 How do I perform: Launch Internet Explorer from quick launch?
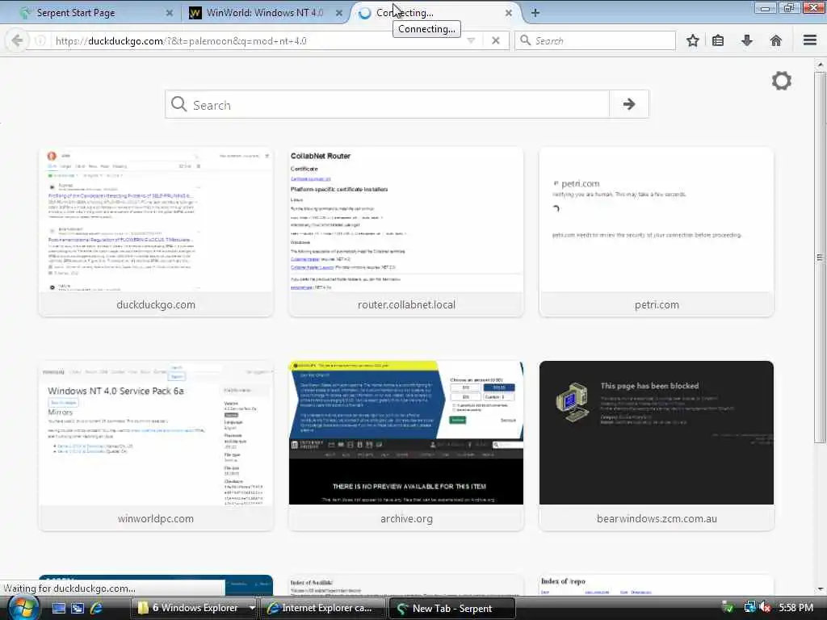[96, 608]
